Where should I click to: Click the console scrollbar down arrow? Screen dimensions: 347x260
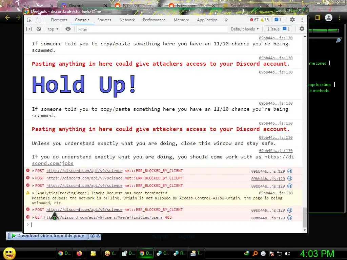pos(305,230)
